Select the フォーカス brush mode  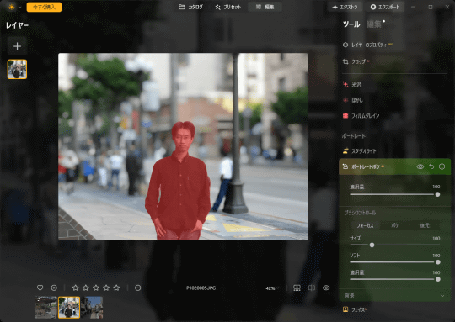pos(365,225)
